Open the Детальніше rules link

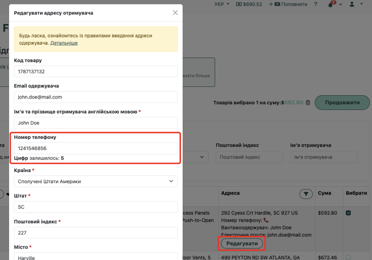64,43
